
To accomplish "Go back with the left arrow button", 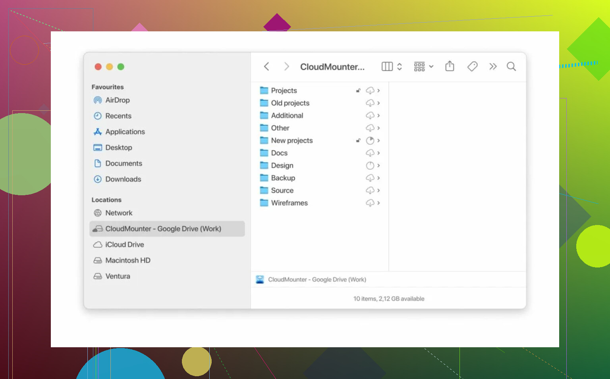I will (x=266, y=67).
